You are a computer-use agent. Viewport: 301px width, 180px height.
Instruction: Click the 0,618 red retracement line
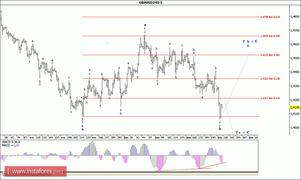point(171,17)
